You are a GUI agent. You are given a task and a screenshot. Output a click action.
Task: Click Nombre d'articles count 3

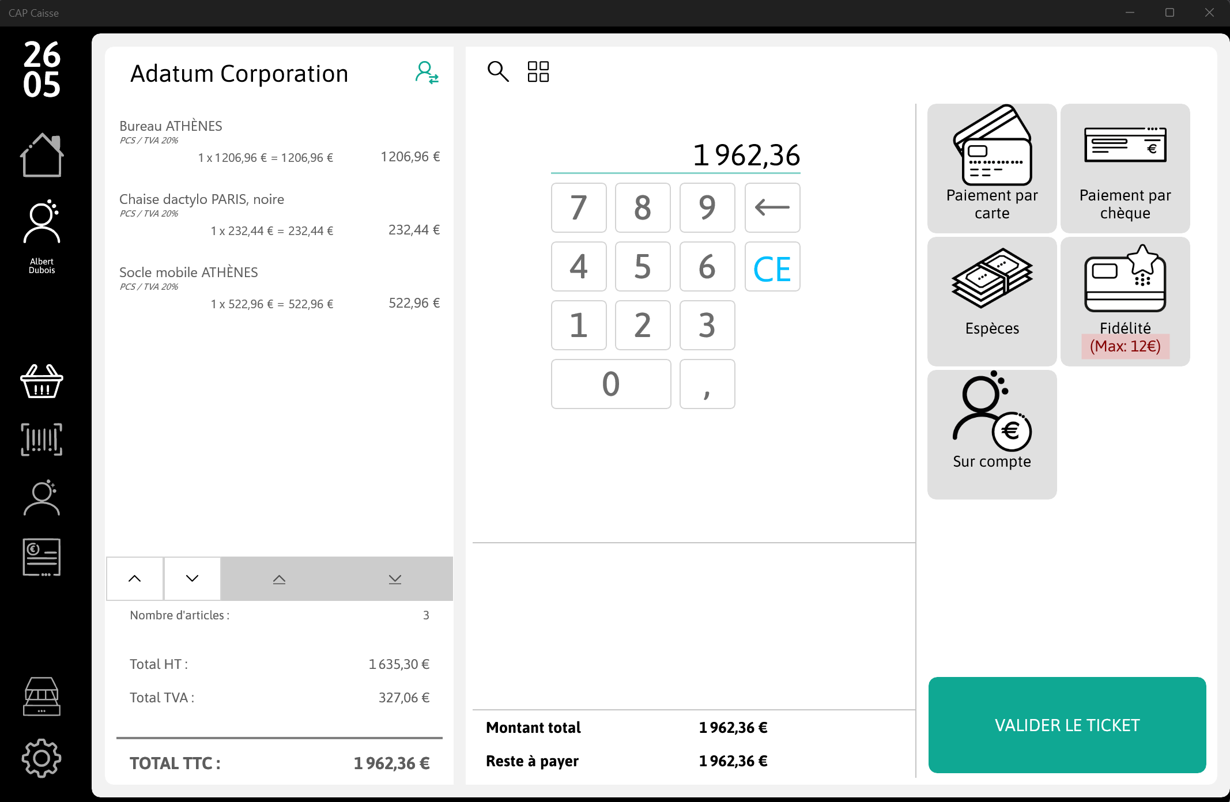tap(426, 615)
